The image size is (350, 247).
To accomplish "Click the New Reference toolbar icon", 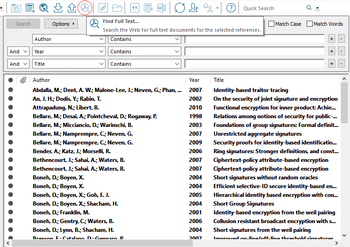I will pos(30,8).
